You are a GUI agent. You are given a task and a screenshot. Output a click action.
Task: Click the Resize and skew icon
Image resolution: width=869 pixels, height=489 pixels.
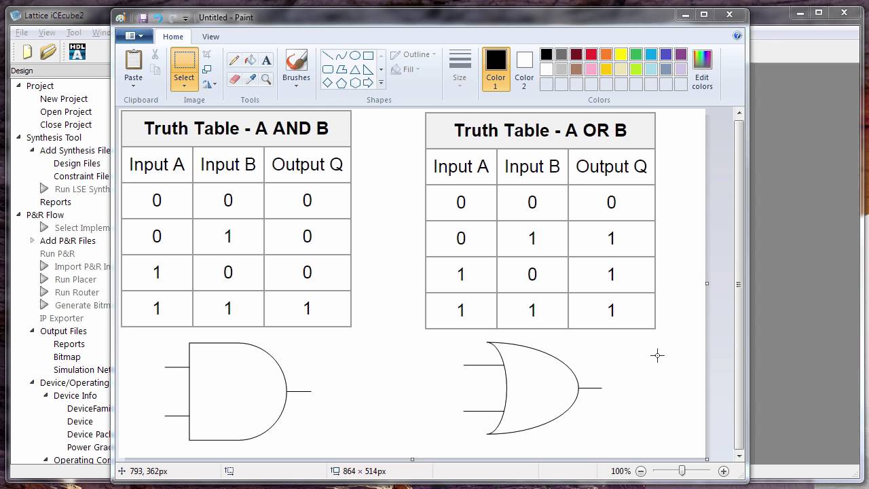207,69
